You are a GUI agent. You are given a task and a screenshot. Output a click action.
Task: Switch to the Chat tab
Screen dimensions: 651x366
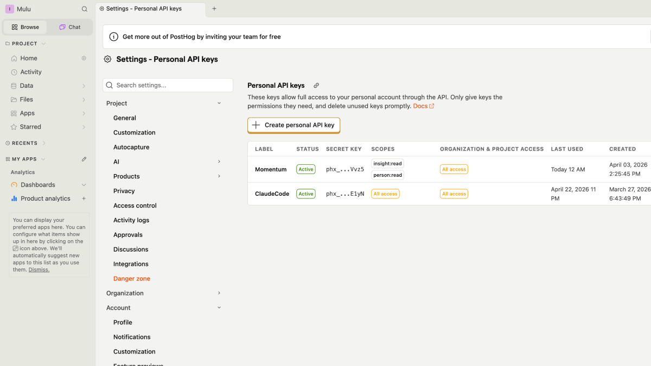coord(69,27)
